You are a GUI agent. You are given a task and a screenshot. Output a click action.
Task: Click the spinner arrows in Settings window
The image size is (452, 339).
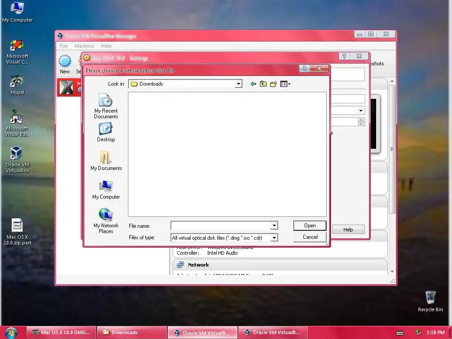pos(361,122)
